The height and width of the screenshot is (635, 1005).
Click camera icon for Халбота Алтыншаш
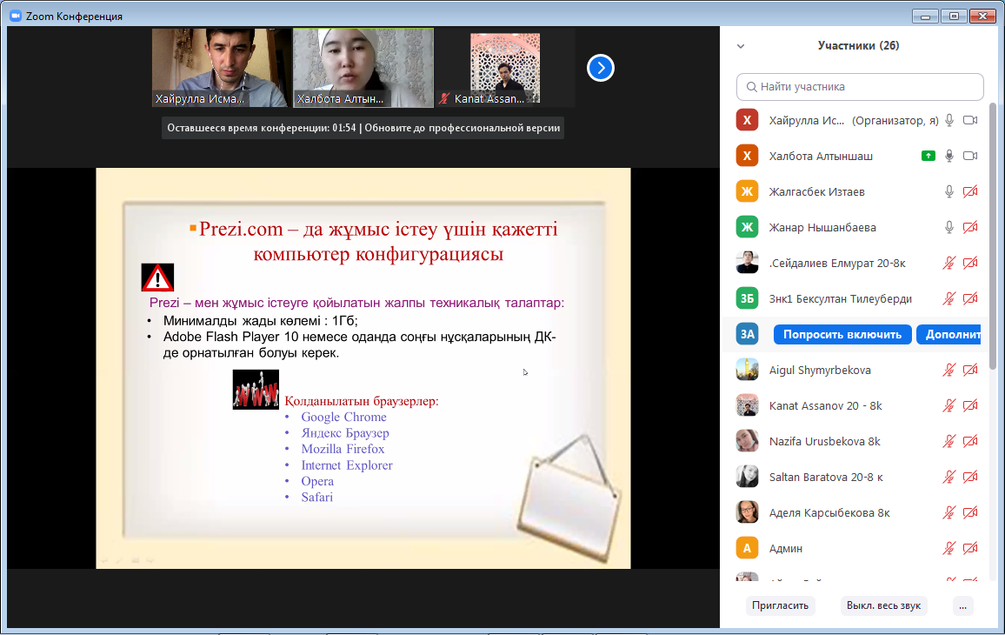pyautogui.click(x=970, y=156)
